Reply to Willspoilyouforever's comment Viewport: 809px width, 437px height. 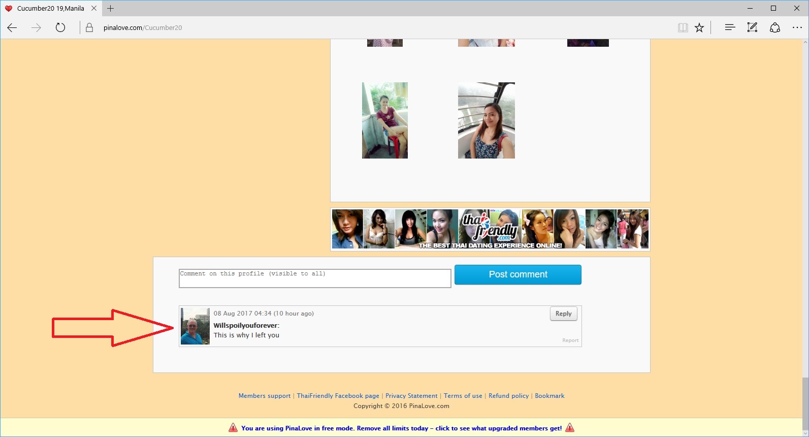(563, 314)
